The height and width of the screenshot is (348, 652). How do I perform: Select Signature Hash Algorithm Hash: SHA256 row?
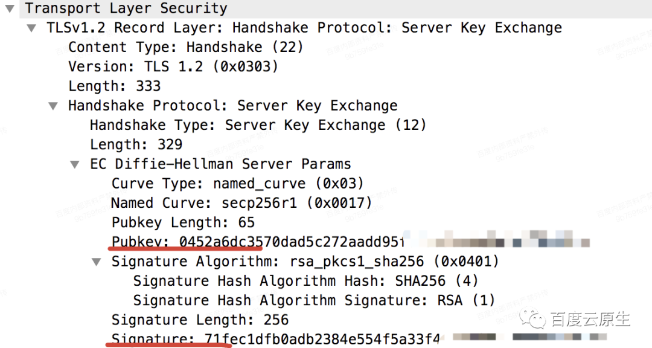305,281
